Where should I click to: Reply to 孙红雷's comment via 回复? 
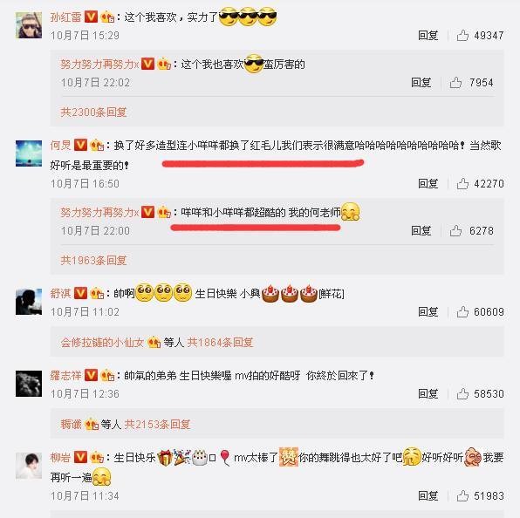tap(428, 35)
